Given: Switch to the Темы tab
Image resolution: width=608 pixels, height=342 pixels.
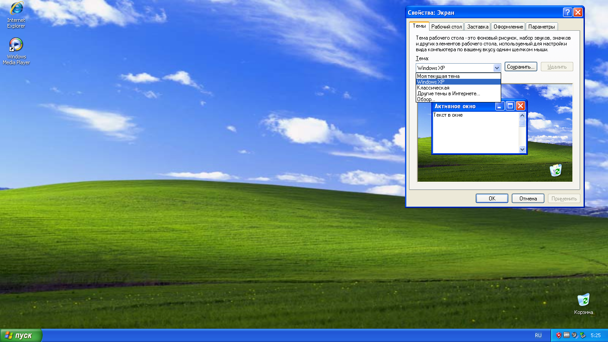Looking at the screenshot, I should click(x=419, y=26).
